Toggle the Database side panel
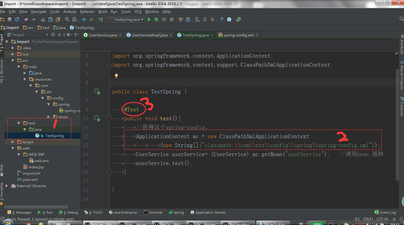The height and width of the screenshot is (225, 404). pos(402,107)
